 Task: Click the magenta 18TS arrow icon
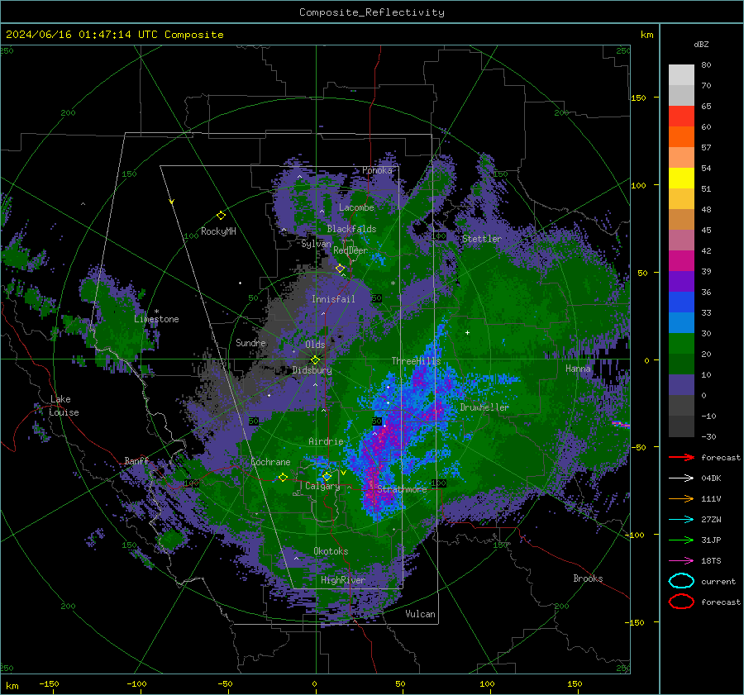pos(681,561)
